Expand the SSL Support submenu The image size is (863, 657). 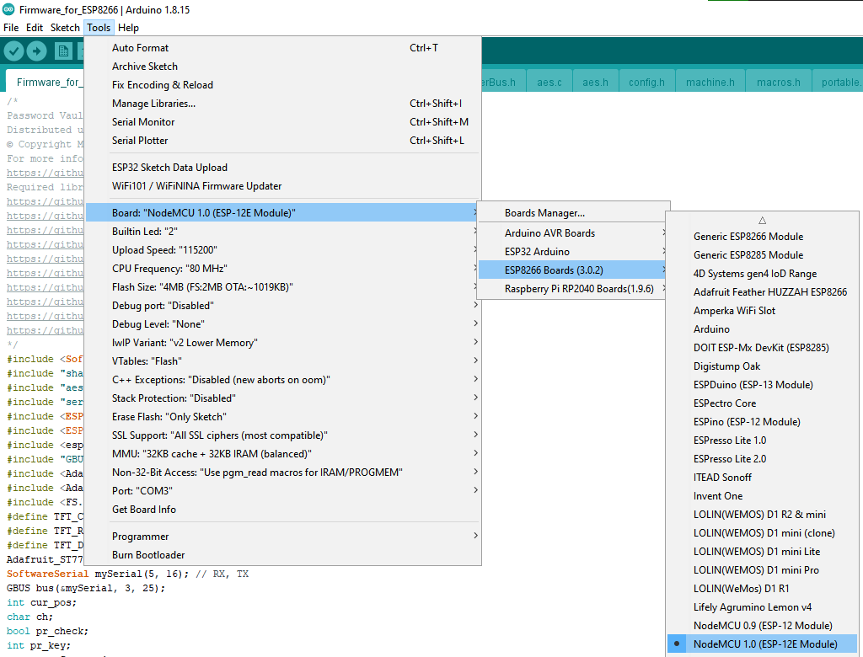pyautogui.click(x=283, y=435)
